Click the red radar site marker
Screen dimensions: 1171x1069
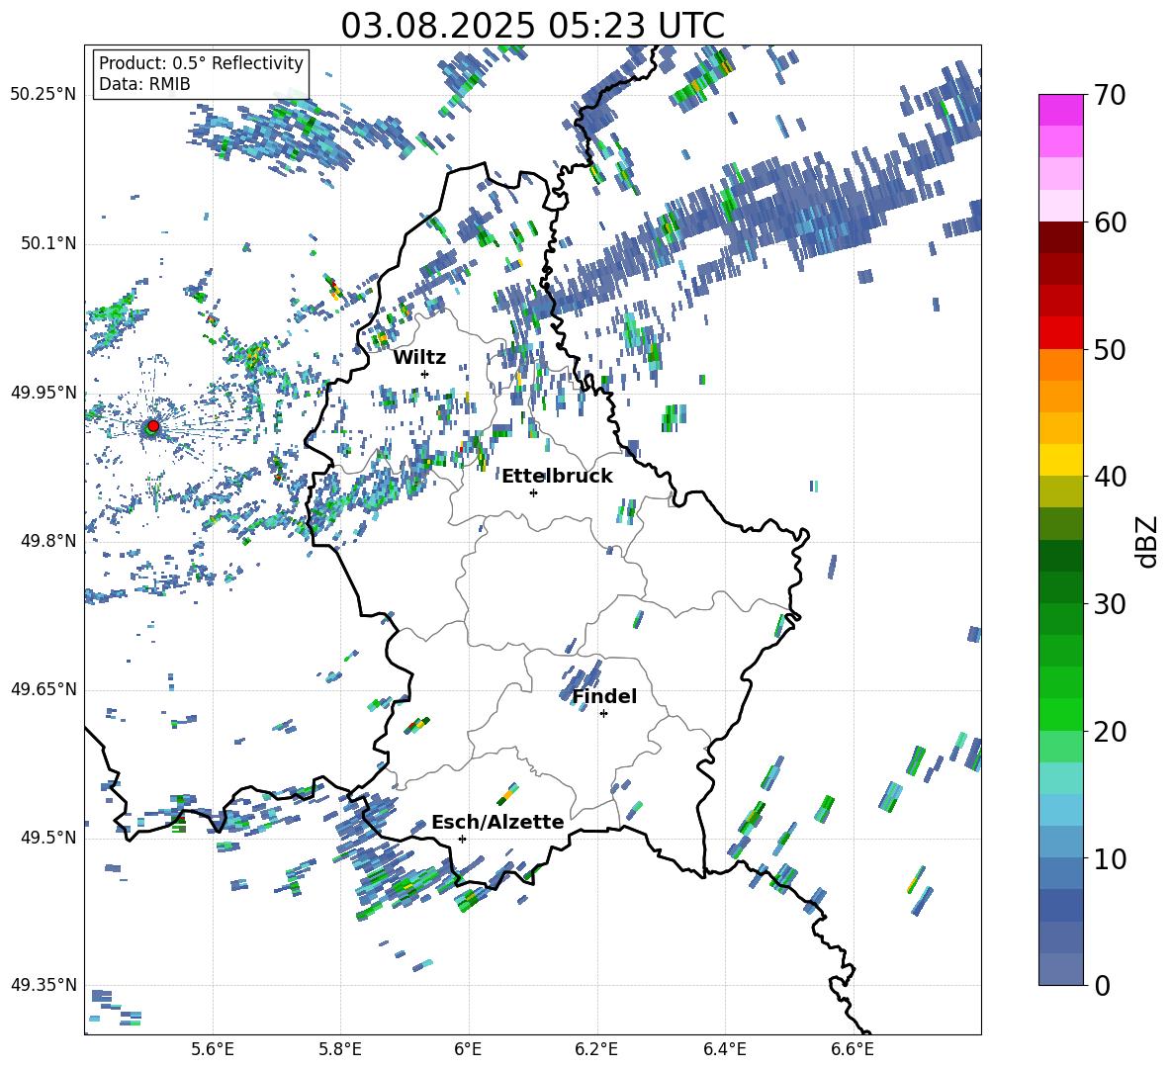153,426
